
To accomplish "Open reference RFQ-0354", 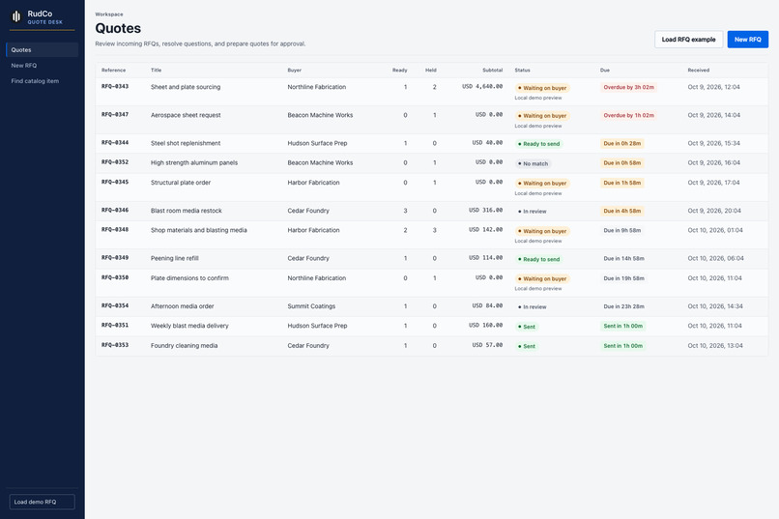I will coord(115,306).
